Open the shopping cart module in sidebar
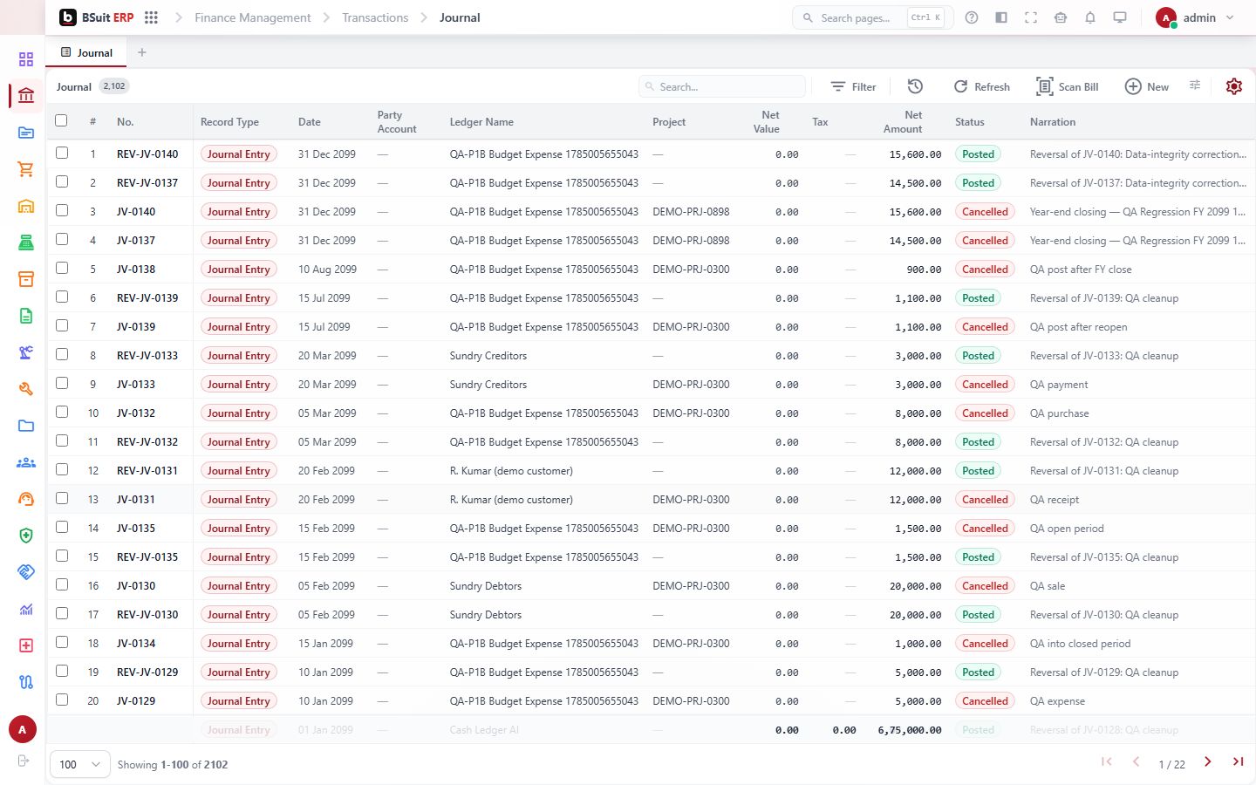Screen dimensions: 1256x785 (x=26, y=169)
